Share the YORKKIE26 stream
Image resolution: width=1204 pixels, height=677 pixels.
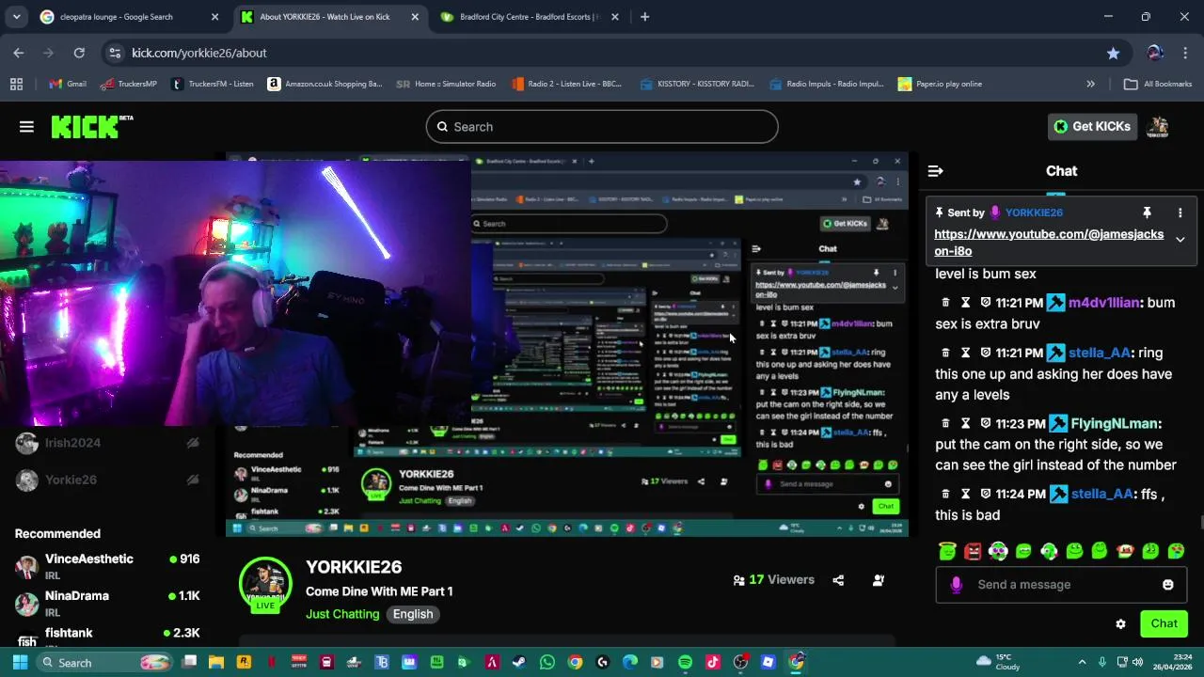click(x=838, y=580)
